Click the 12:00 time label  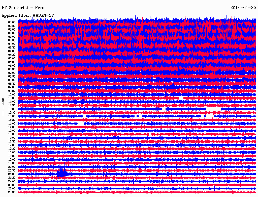pos(12,109)
